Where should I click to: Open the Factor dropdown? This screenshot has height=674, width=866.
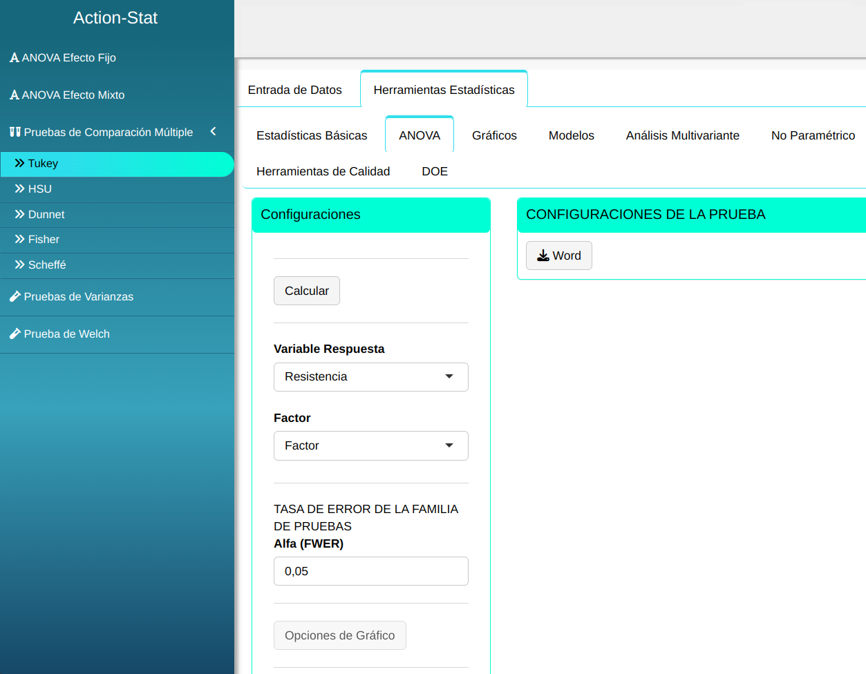pyautogui.click(x=370, y=446)
